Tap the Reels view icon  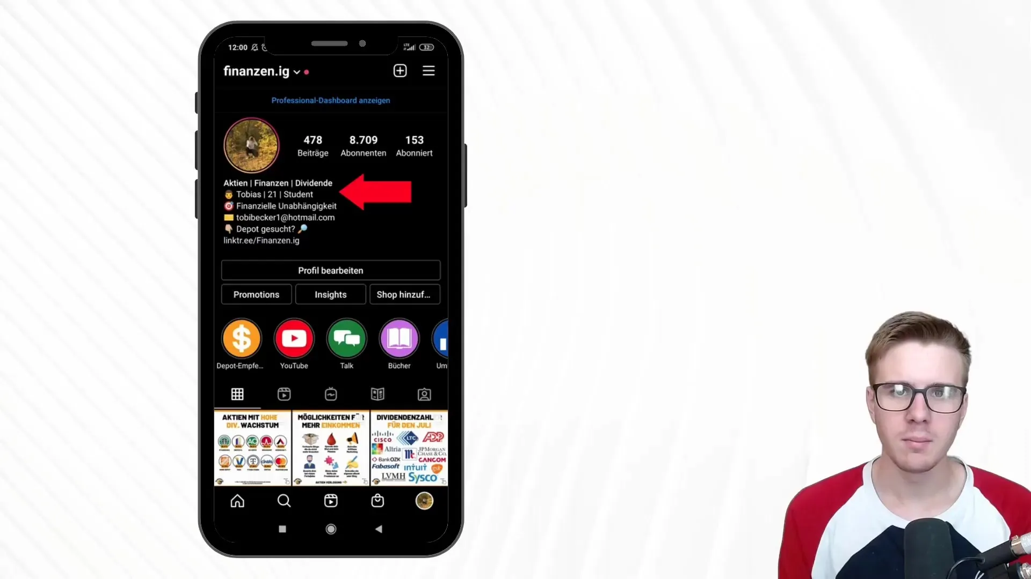point(283,394)
